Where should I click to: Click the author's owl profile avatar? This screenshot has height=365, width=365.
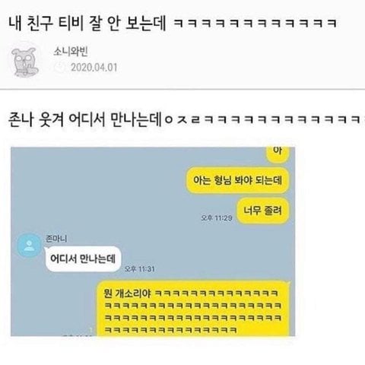tap(25, 62)
